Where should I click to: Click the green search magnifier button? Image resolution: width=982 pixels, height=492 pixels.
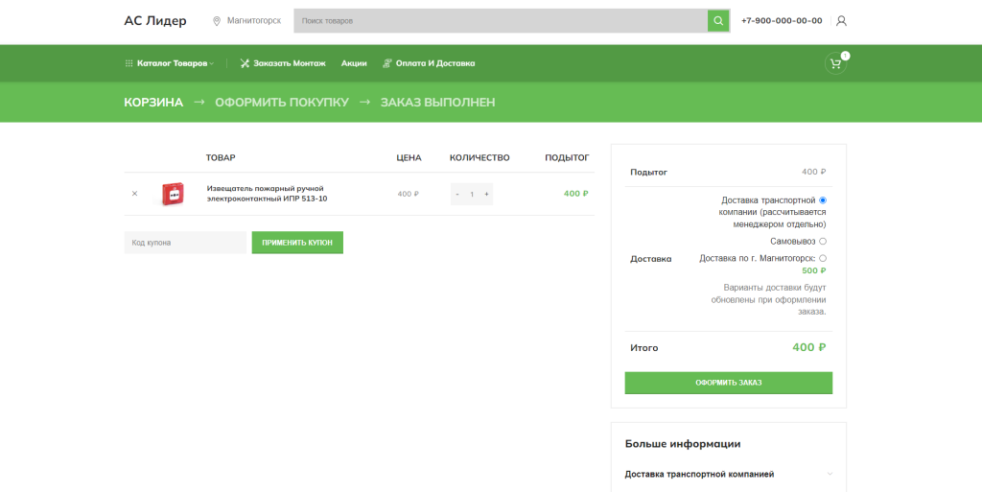tap(718, 20)
